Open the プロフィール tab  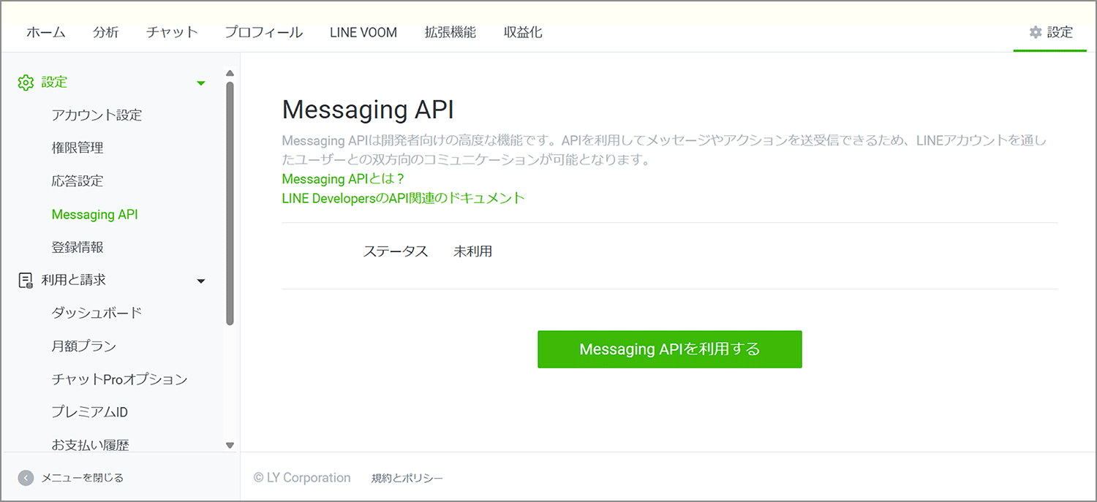[x=263, y=32]
